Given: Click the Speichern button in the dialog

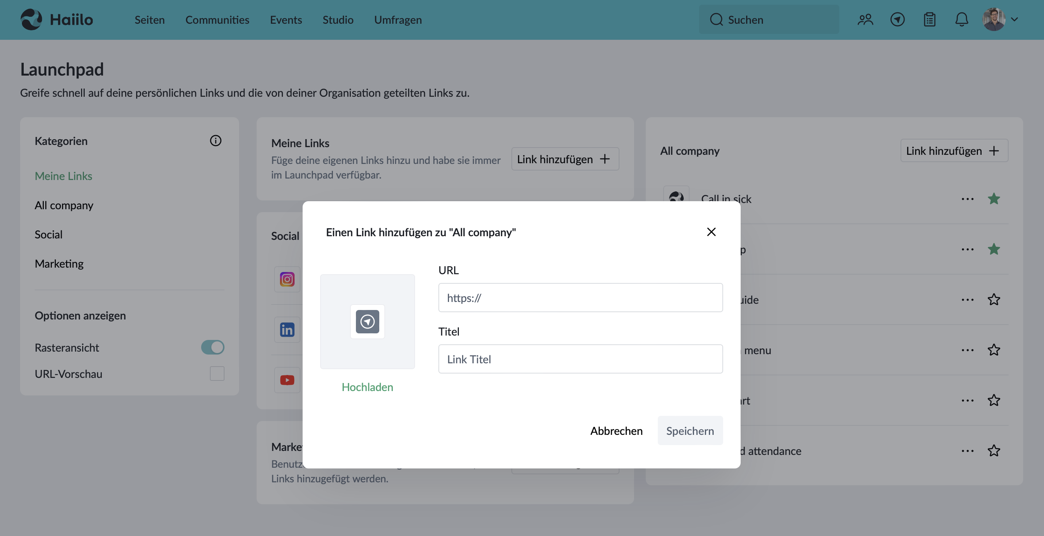Looking at the screenshot, I should 690,430.
